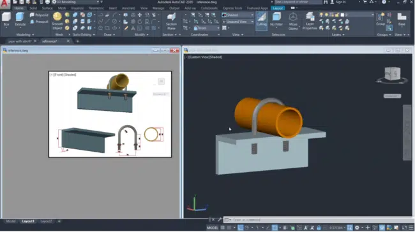Open the 3D Modeling workspace dropdown
The width and height of the screenshot is (415, 232).
click(x=77, y=2)
